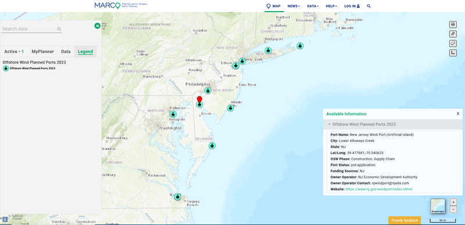Click the Port Name value text

382,135
